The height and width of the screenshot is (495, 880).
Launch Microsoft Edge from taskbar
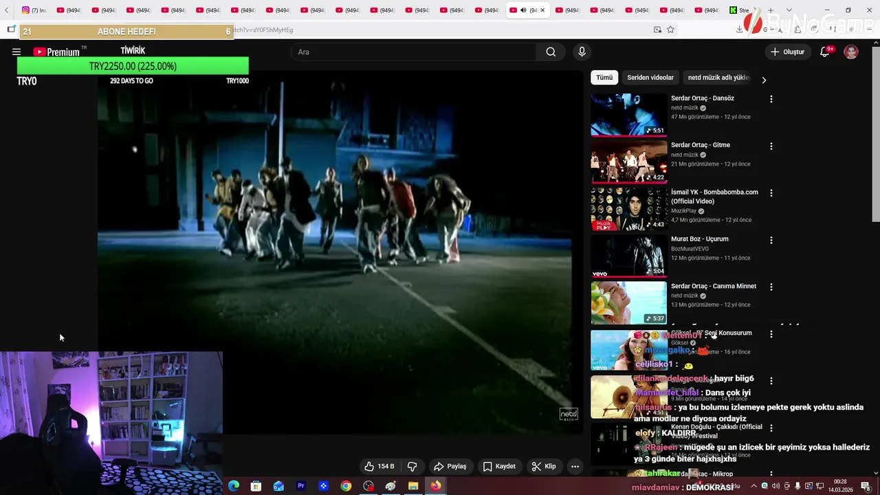pos(234,486)
